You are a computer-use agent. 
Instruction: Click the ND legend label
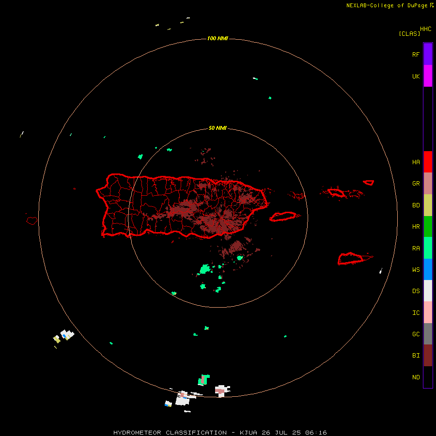coord(416,377)
